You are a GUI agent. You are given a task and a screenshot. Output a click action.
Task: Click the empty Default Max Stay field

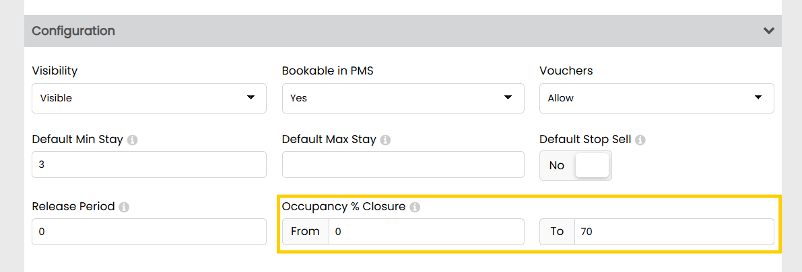coord(403,165)
